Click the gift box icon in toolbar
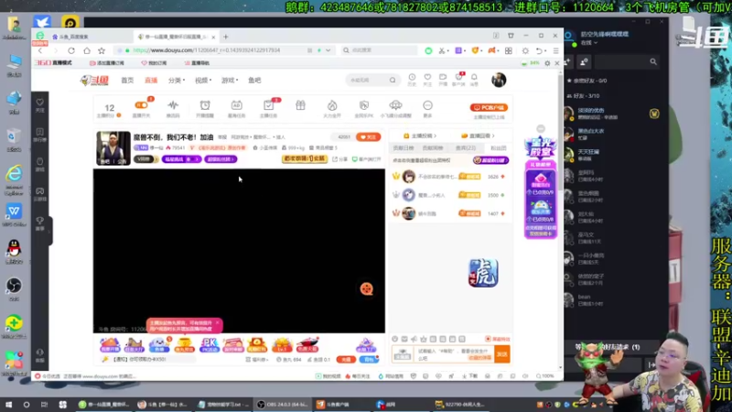 point(300,105)
